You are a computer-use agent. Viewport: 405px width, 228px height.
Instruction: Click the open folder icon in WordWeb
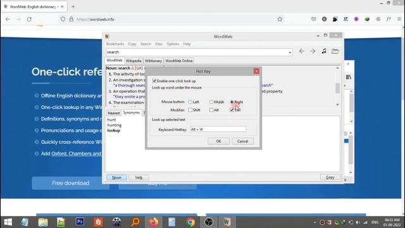pyautogui.click(x=335, y=51)
